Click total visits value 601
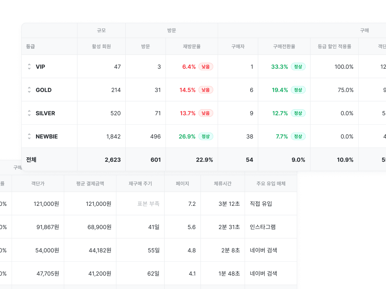386x289 pixels. click(156, 160)
